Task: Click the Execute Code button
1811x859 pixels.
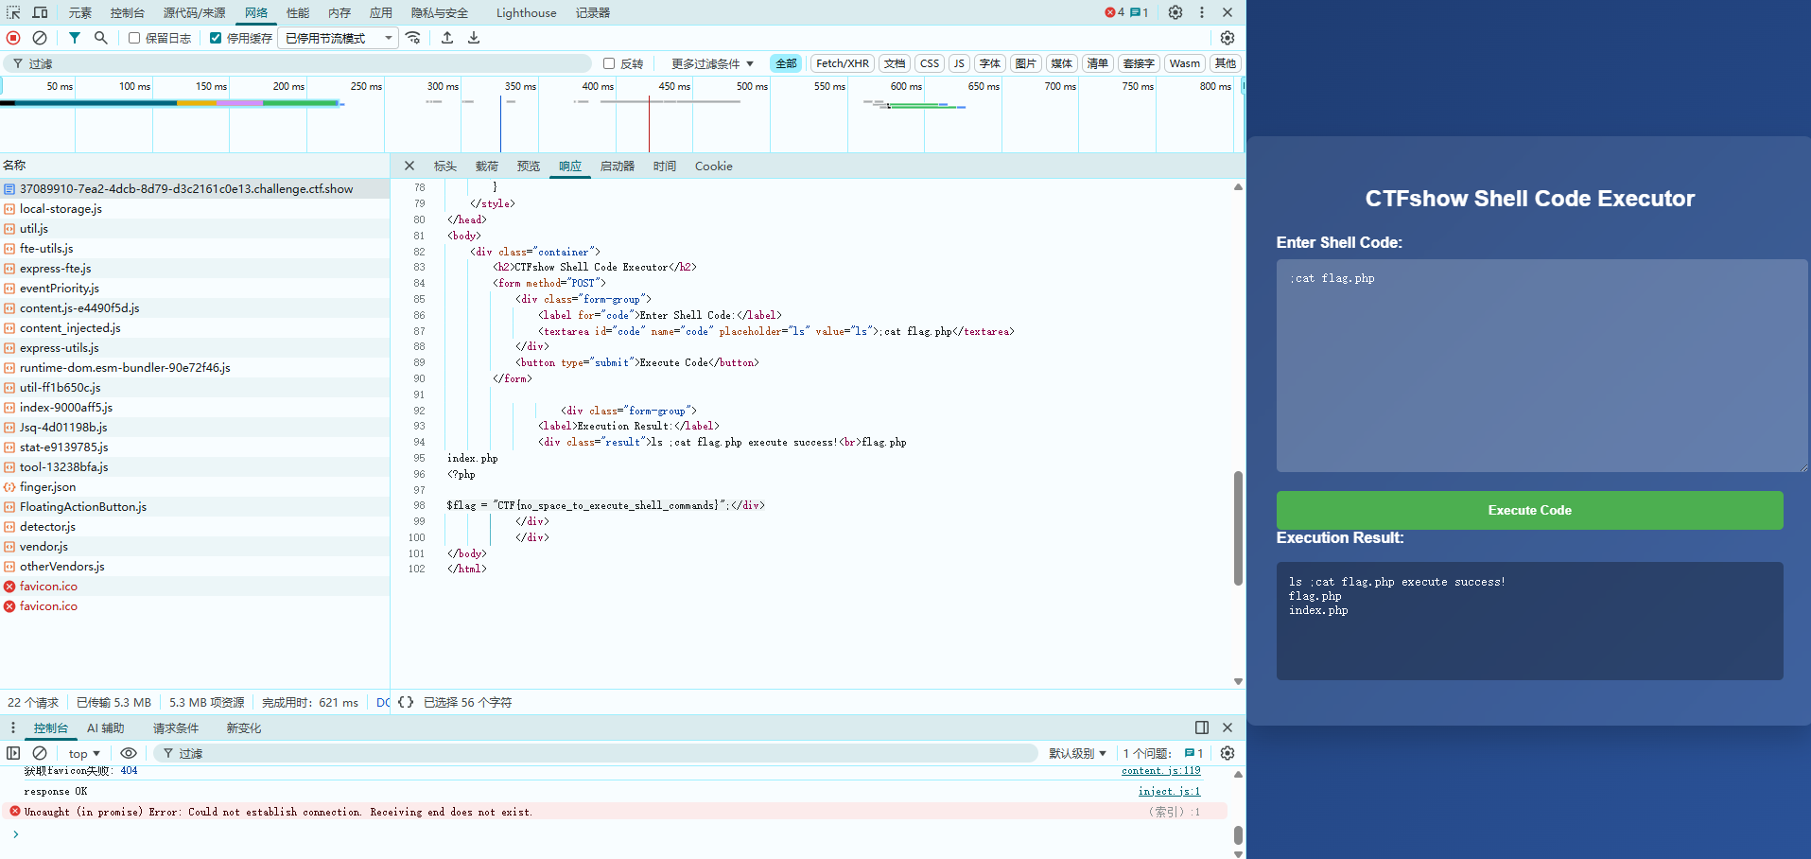Action: click(x=1529, y=510)
